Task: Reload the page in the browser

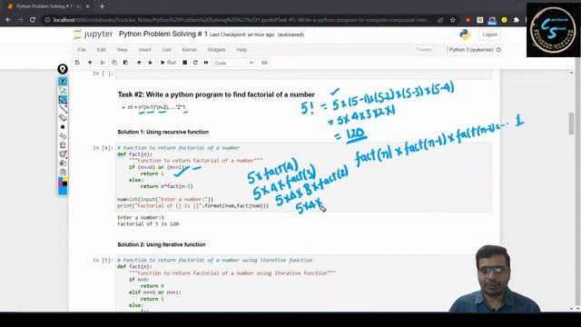Action: (33, 20)
